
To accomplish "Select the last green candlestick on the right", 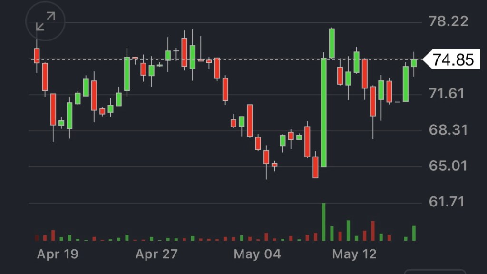I will pyautogui.click(x=414, y=63).
